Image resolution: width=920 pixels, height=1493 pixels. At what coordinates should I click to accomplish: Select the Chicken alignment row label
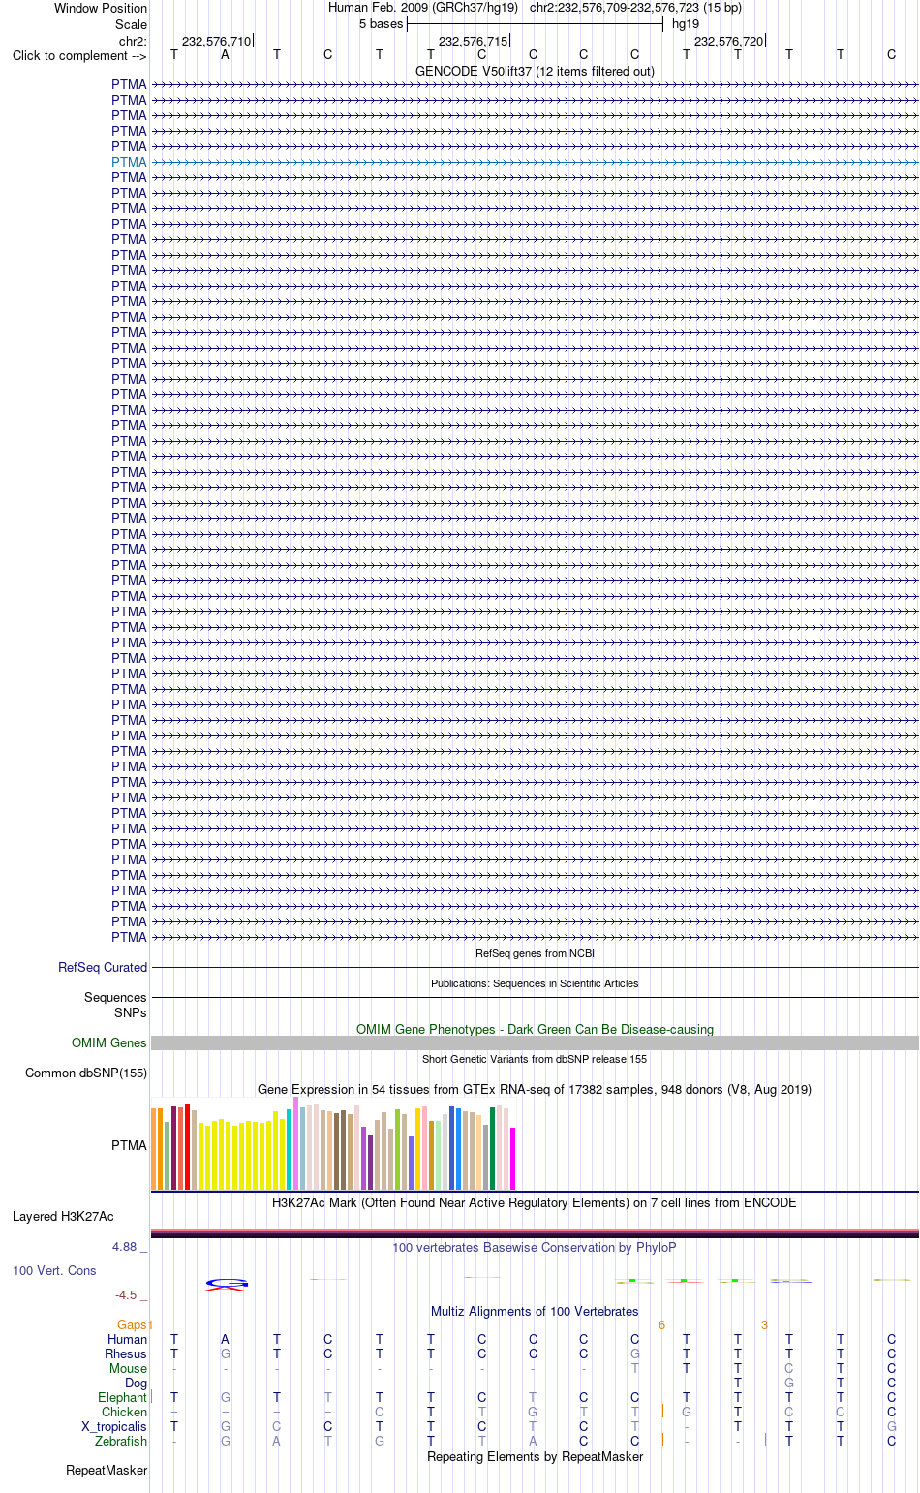[124, 1412]
